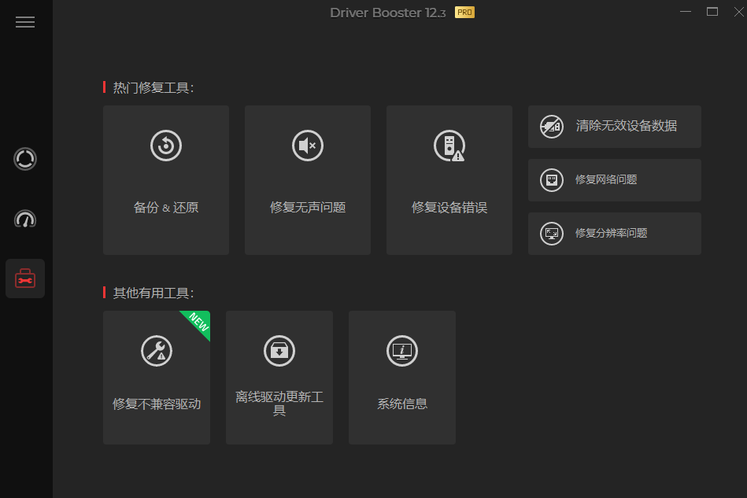Image resolution: width=747 pixels, height=498 pixels.
Task: Click the Driver Booster 12.3 title
Action: (x=388, y=13)
